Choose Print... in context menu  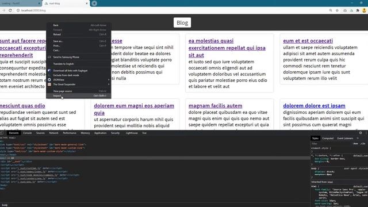click(x=79, y=46)
